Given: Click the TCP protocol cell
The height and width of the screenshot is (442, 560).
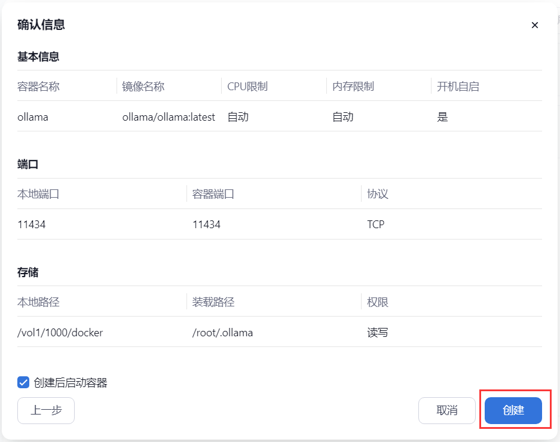Looking at the screenshot, I should (x=376, y=225).
